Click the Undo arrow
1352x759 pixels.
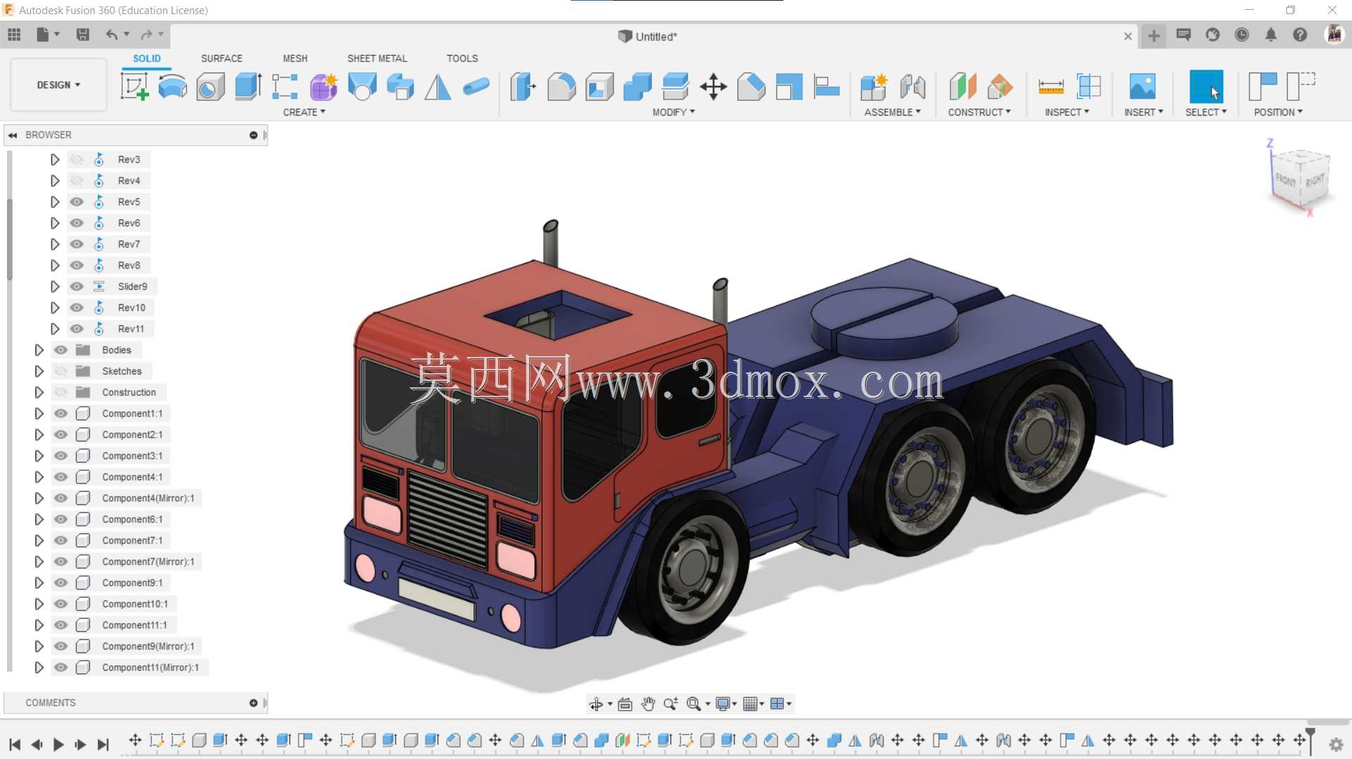tap(111, 35)
